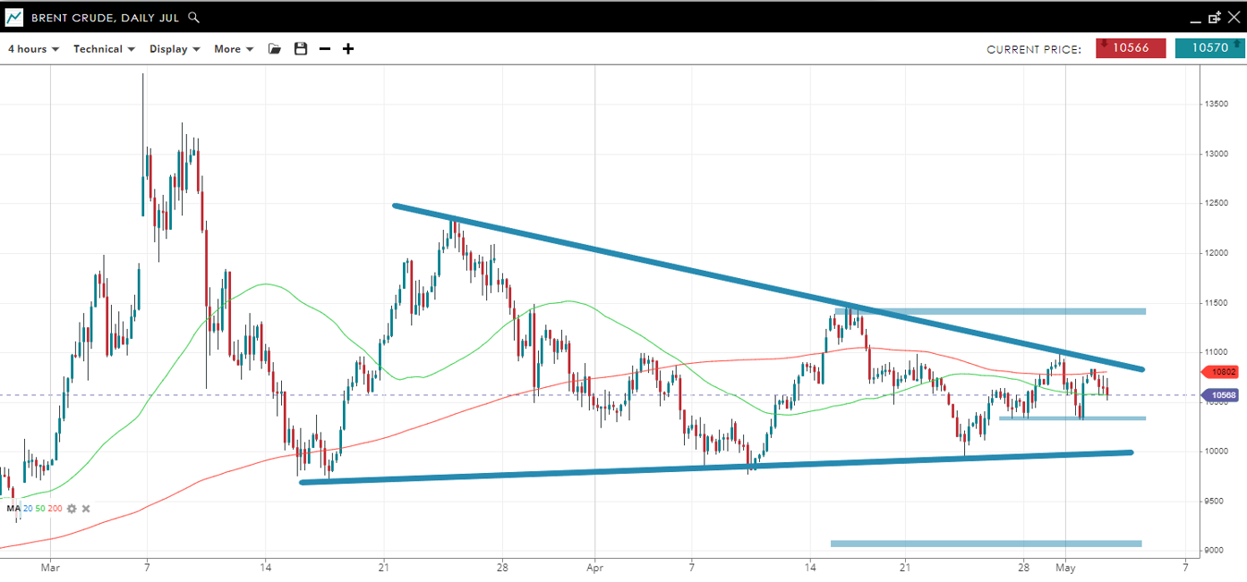Click the 10802 moving average price label
1247x582 pixels.
tap(1223, 372)
